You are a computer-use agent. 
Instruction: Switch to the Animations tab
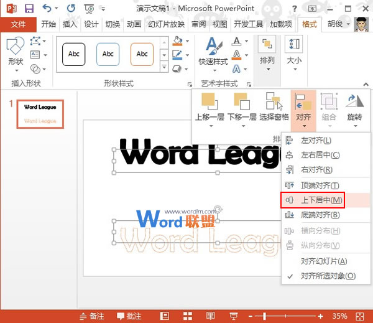point(134,24)
